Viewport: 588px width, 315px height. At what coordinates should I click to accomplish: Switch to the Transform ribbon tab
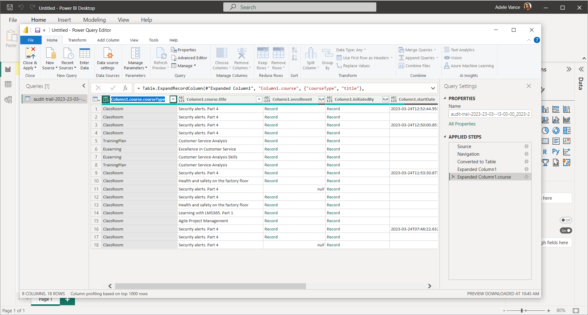pyautogui.click(x=77, y=40)
